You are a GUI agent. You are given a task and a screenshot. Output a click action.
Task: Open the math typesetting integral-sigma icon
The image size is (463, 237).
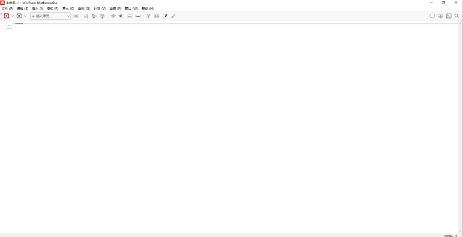click(x=148, y=16)
